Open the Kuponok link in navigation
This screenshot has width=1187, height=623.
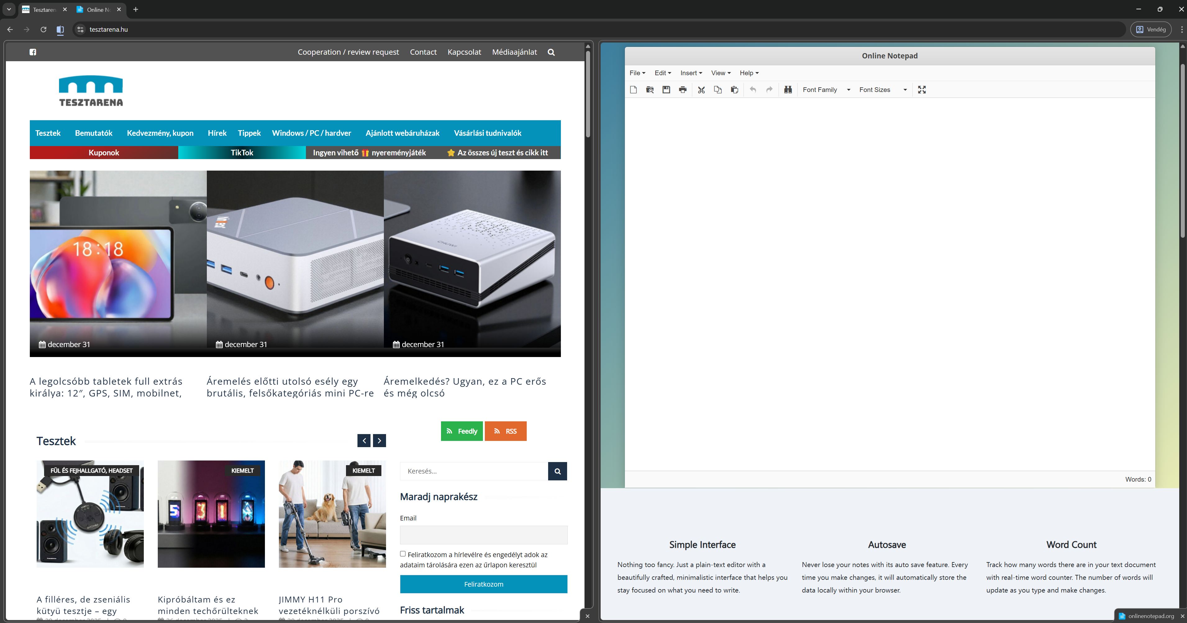click(x=104, y=153)
